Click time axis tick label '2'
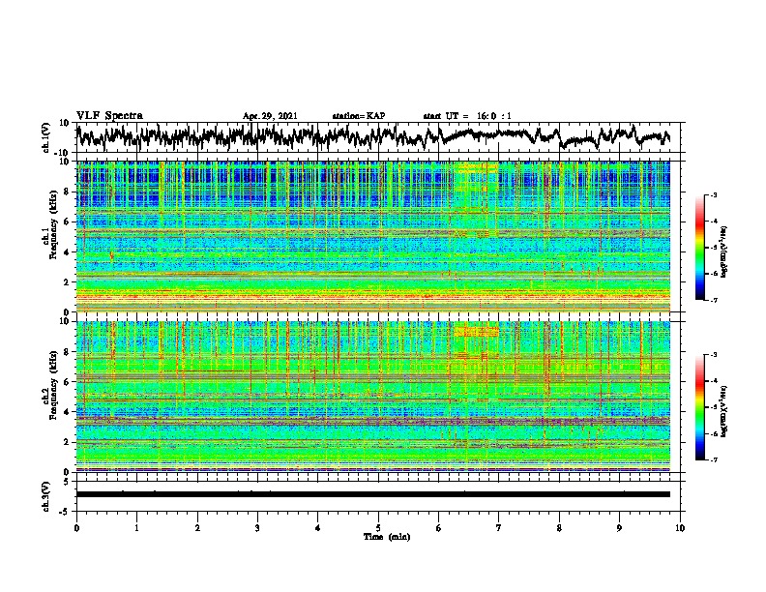Viewport: 766px width, 592px height. tap(197, 528)
